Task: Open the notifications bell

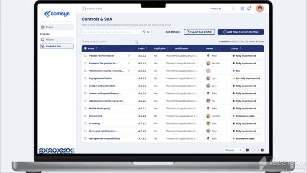Action: pyautogui.click(x=249, y=8)
